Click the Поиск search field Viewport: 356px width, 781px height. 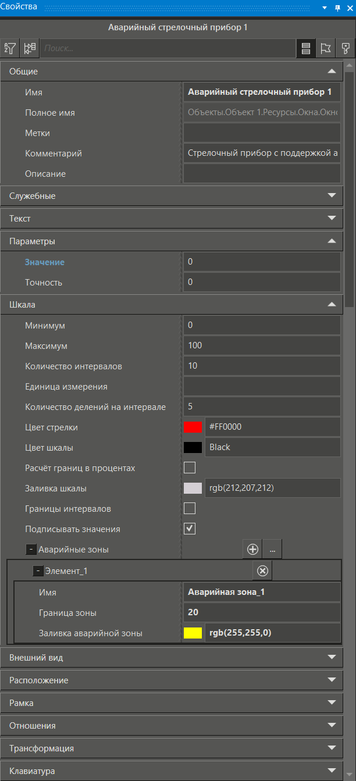tap(169, 48)
